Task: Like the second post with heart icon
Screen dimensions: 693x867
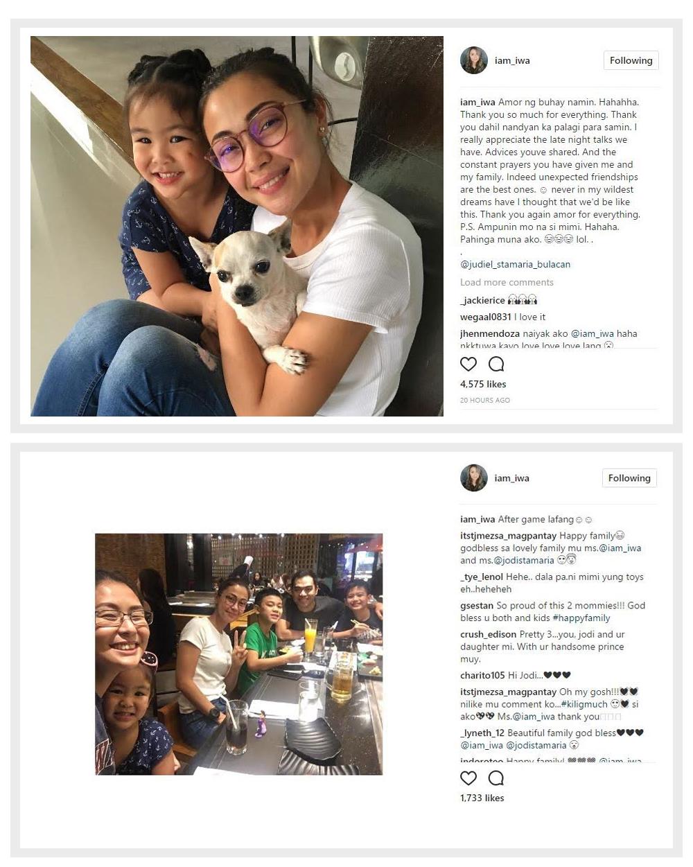Action: tap(468, 778)
